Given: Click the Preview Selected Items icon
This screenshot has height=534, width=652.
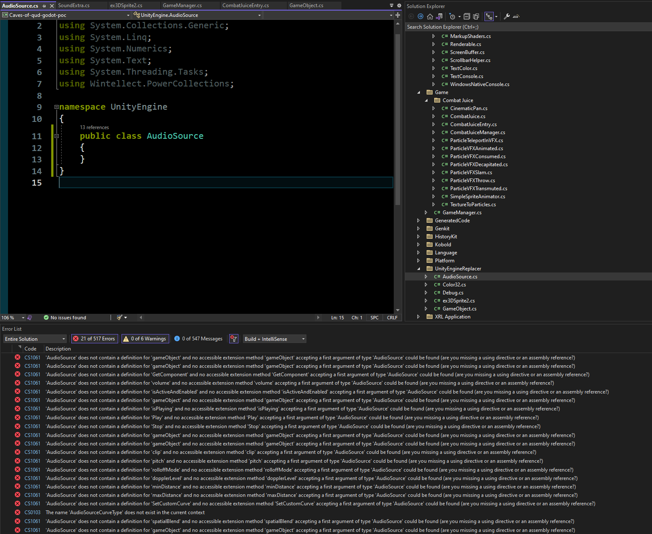Looking at the screenshot, I should pos(516,16).
